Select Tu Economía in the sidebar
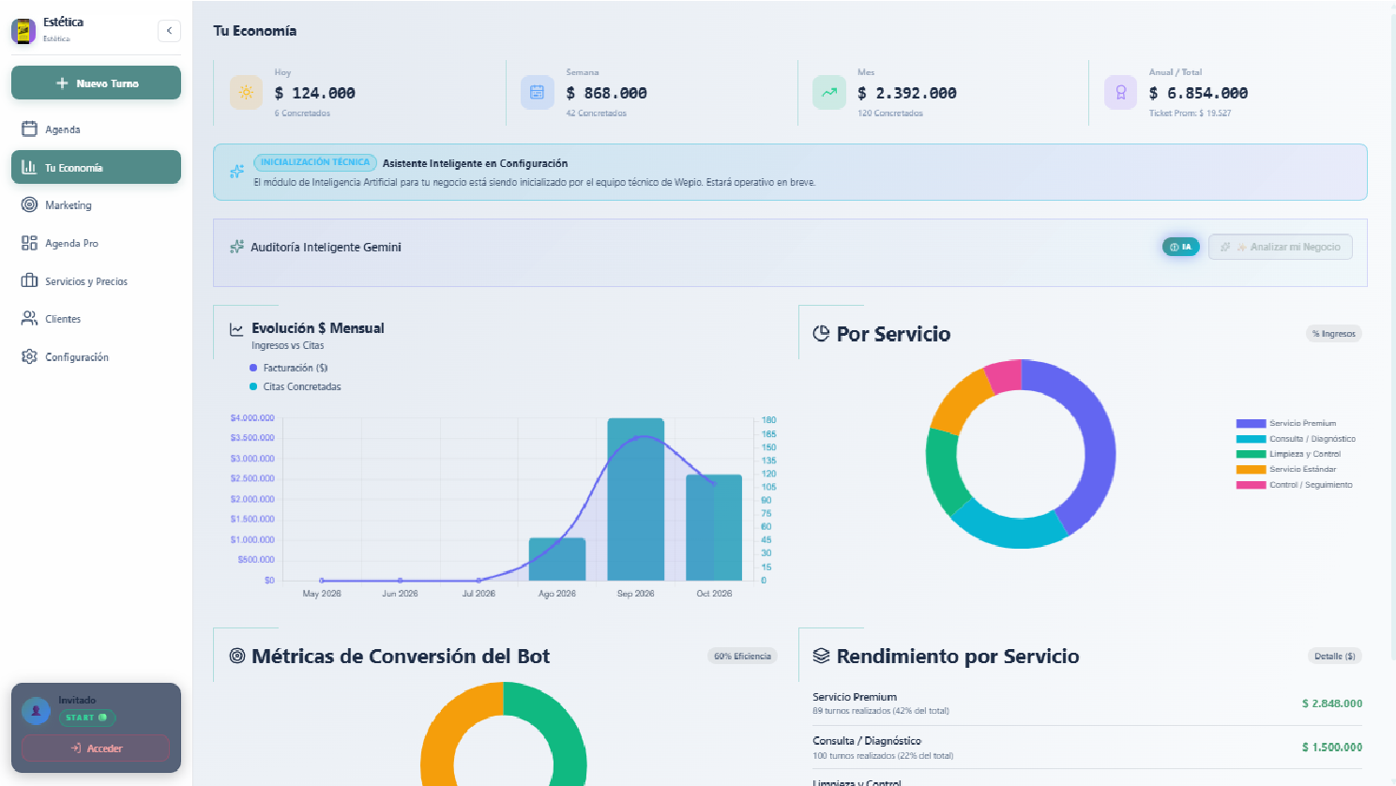Screen dimensions: 1396x786 pos(96,167)
